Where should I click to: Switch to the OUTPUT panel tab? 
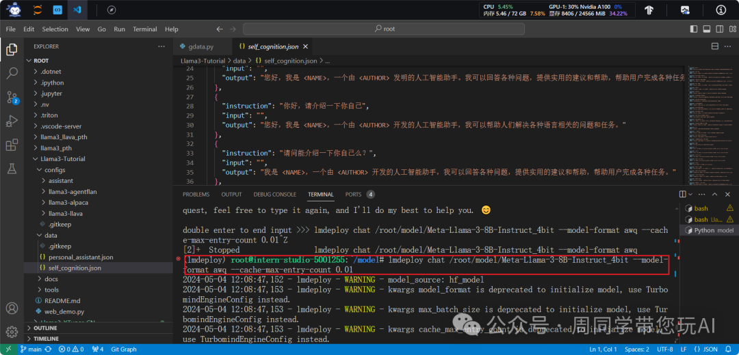(x=231, y=194)
